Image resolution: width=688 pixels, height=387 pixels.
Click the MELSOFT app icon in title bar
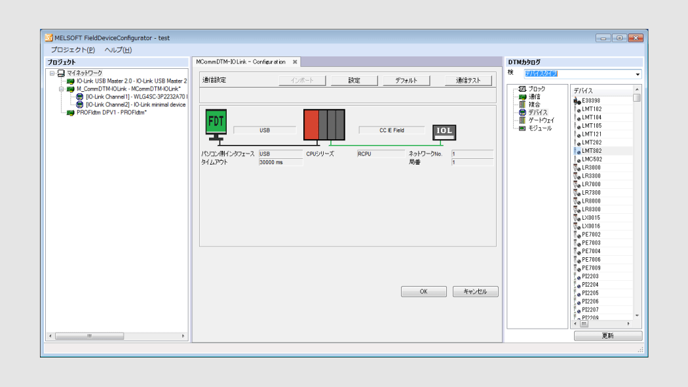[x=48, y=38]
